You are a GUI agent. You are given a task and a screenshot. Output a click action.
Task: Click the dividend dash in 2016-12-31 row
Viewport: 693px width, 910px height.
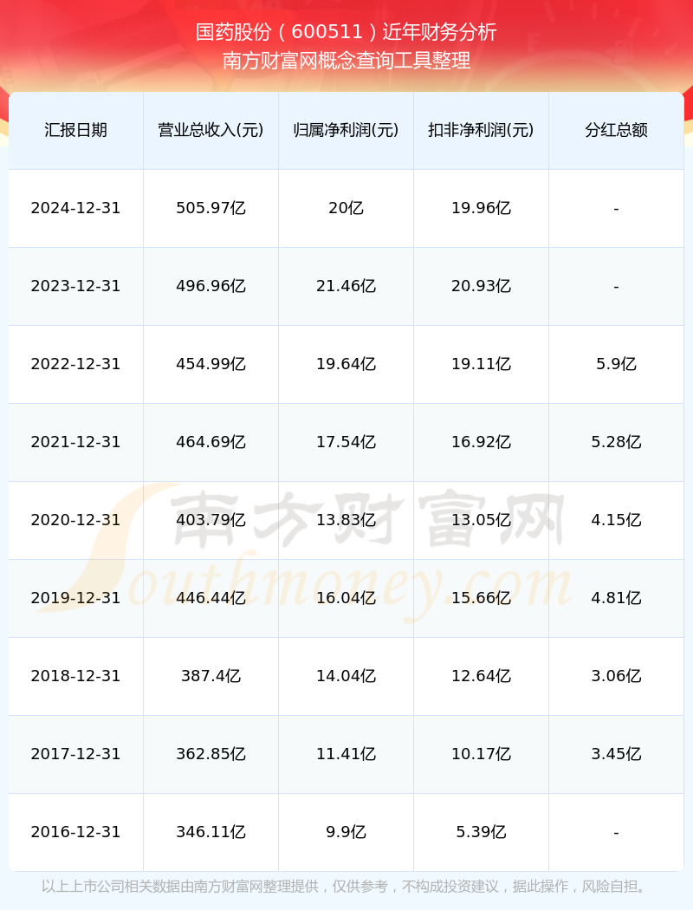pyautogui.click(x=617, y=833)
